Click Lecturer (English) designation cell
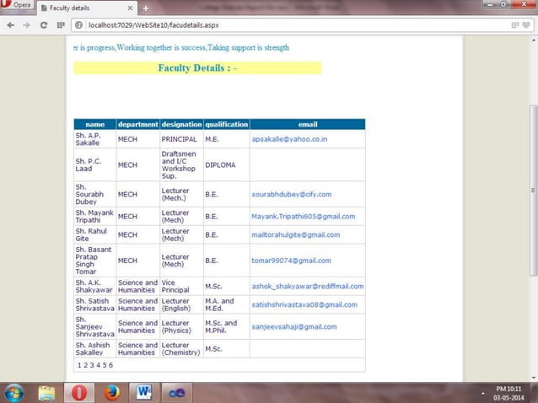Screen dimensions: 538x403 [x=181, y=305]
